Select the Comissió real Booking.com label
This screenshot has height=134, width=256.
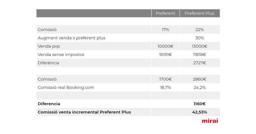click(66, 88)
